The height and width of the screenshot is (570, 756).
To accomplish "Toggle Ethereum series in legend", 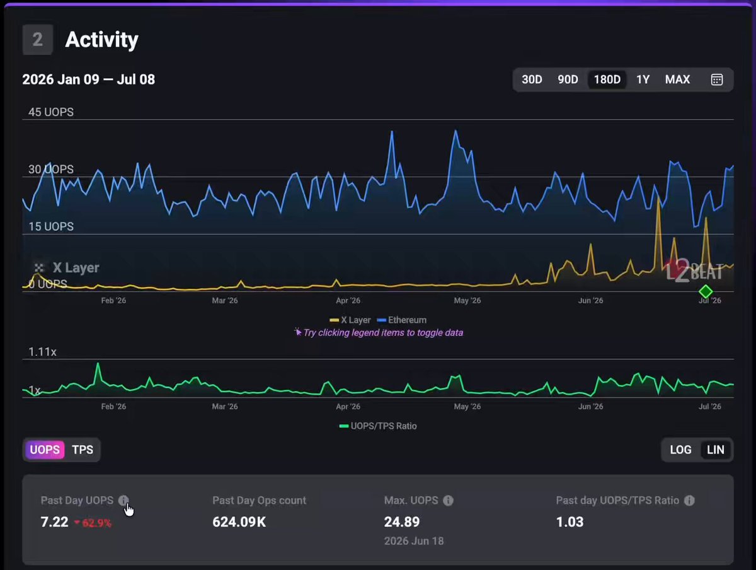I will point(401,320).
